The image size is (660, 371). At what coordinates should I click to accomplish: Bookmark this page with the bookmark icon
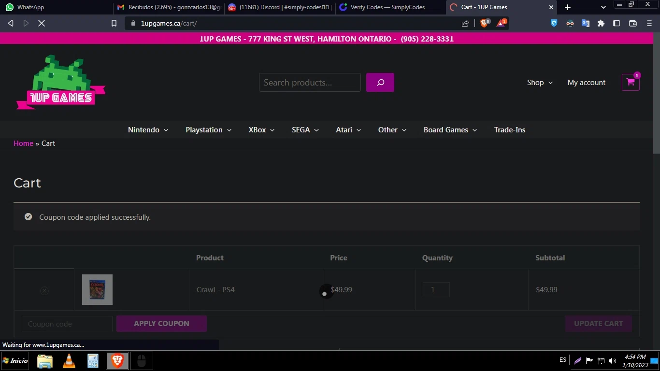[x=114, y=23]
